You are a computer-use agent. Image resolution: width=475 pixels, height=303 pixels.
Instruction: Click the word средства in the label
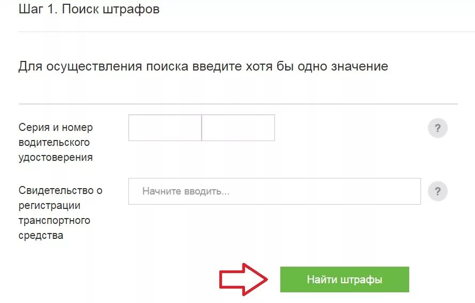tap(41, 236)
